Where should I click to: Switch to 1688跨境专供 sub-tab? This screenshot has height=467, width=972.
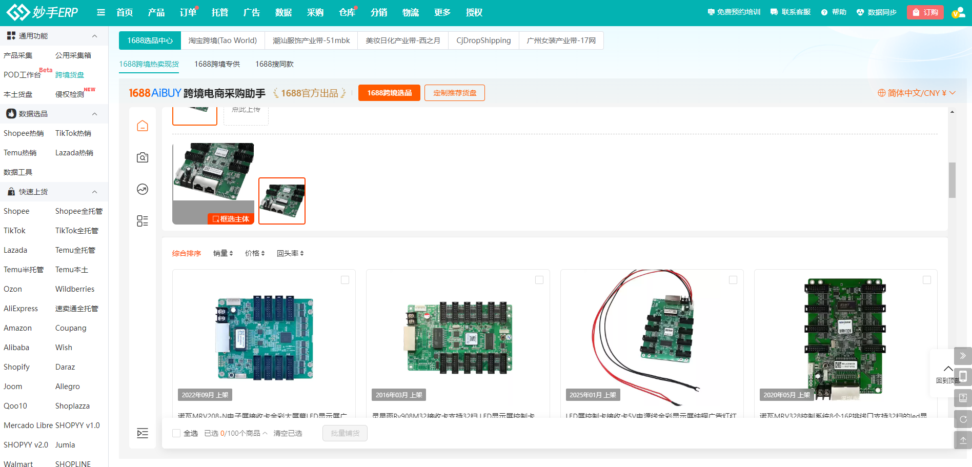pyautogui.click(x=217, y=64)
